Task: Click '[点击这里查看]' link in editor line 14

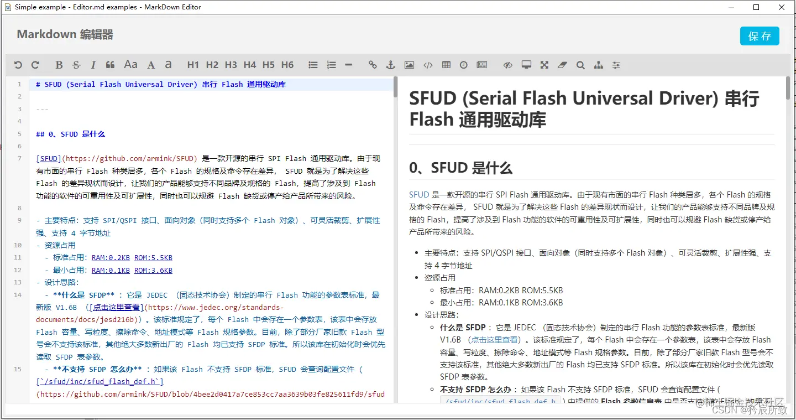Action: coord(116,307)
